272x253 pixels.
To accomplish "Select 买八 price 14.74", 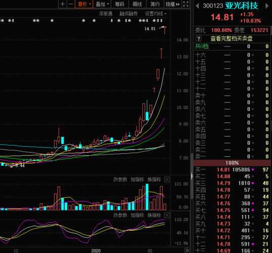I will 223,217.
